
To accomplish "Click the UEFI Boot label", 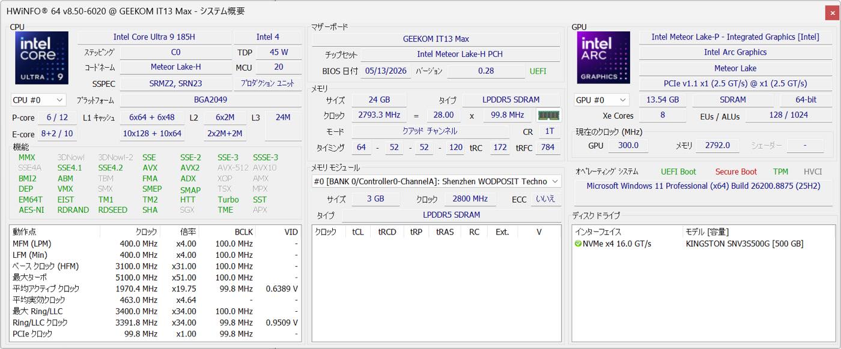I will 678,172.
